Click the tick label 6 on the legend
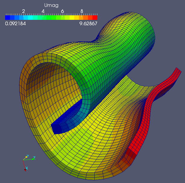Viewport: 185px width, 183px height. 62,11
